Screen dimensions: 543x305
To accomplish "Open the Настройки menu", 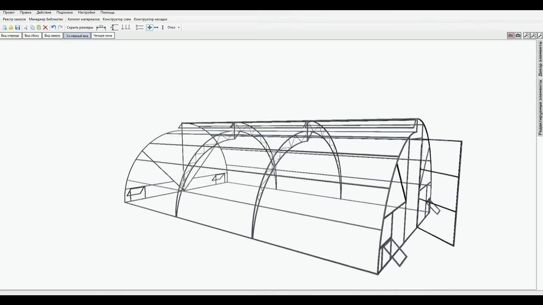I will tap(87, 12).
